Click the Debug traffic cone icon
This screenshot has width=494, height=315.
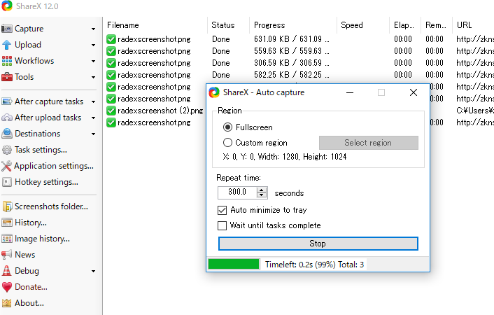pyautogui.click(x=6, y=271)
